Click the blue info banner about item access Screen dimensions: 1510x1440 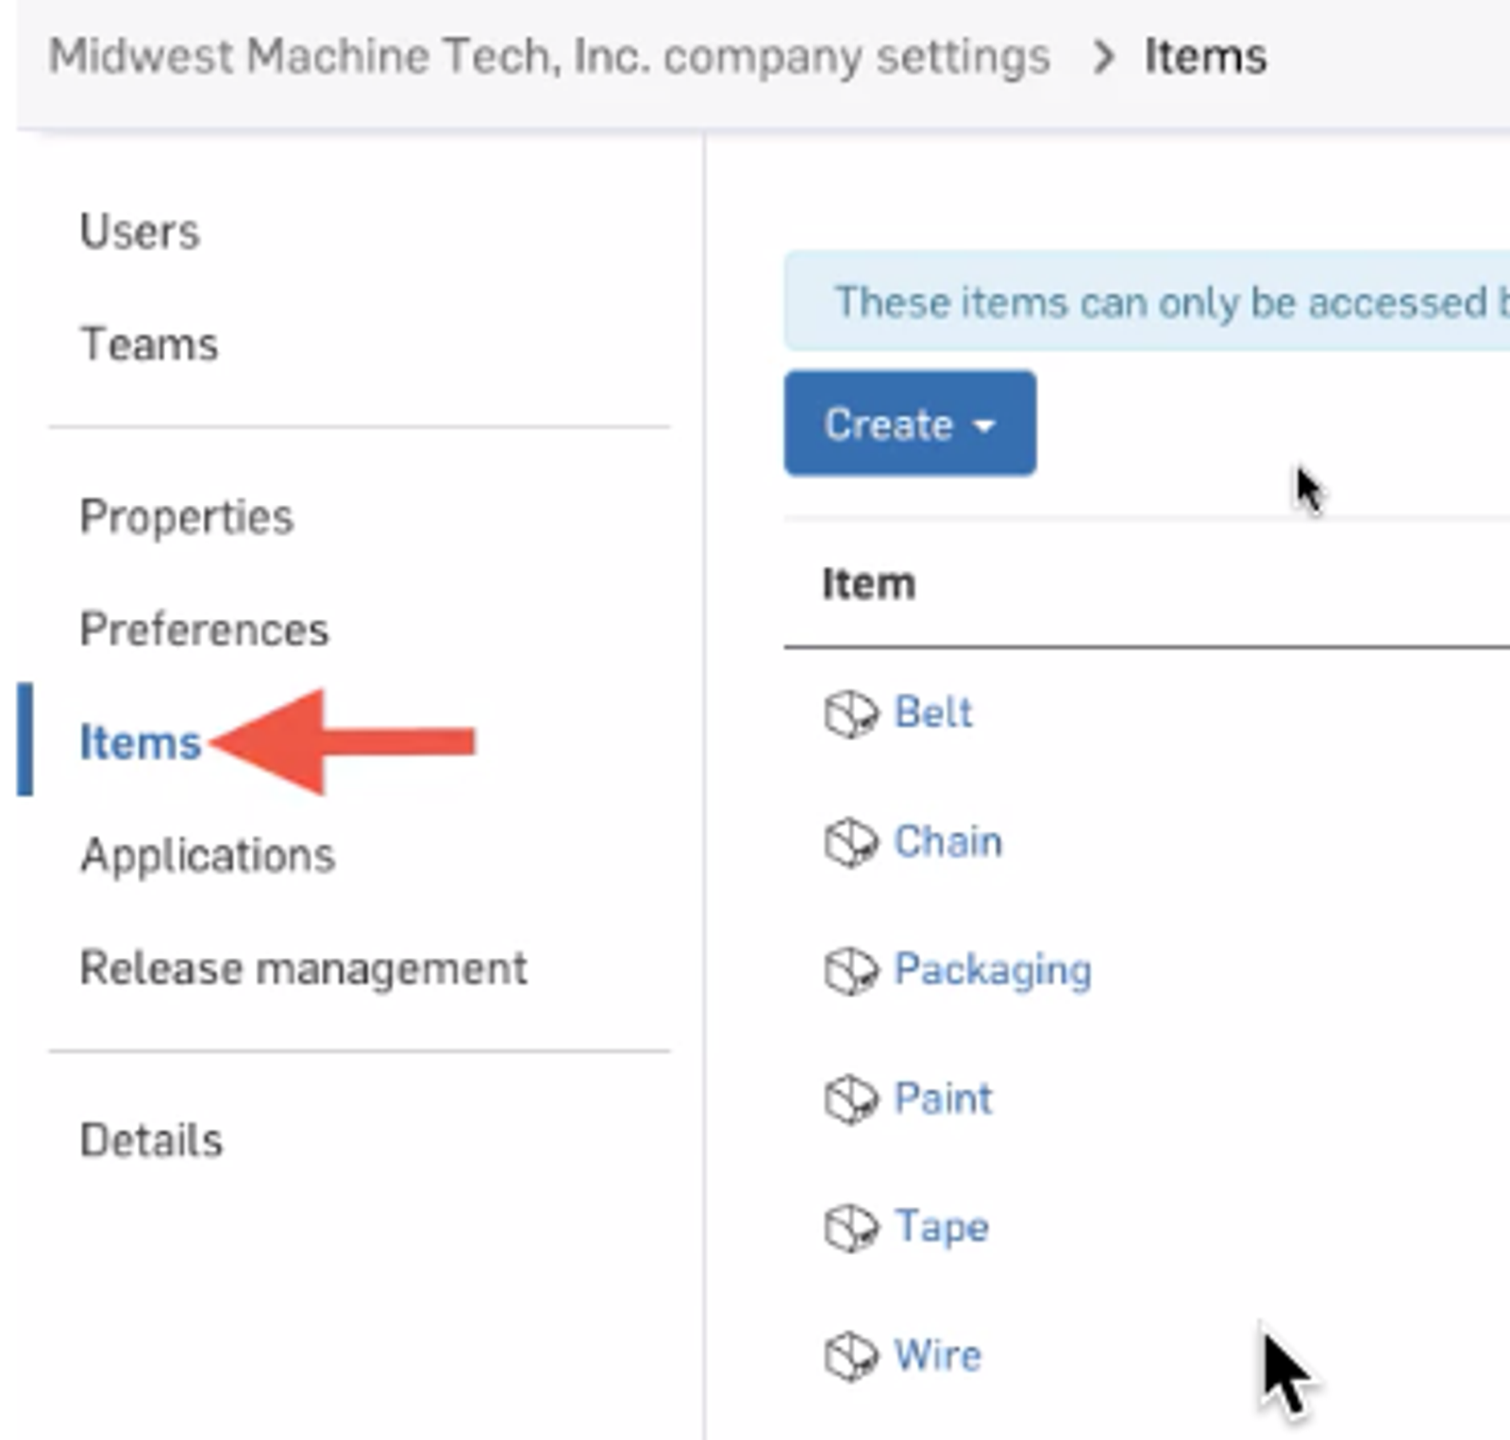(1132, 300)
